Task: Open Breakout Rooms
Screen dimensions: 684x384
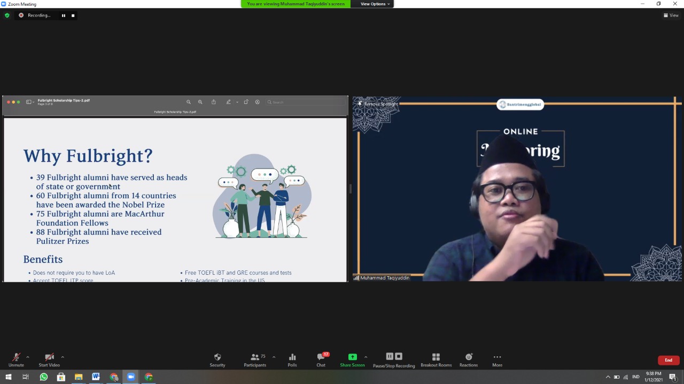Action: [436, 357]
